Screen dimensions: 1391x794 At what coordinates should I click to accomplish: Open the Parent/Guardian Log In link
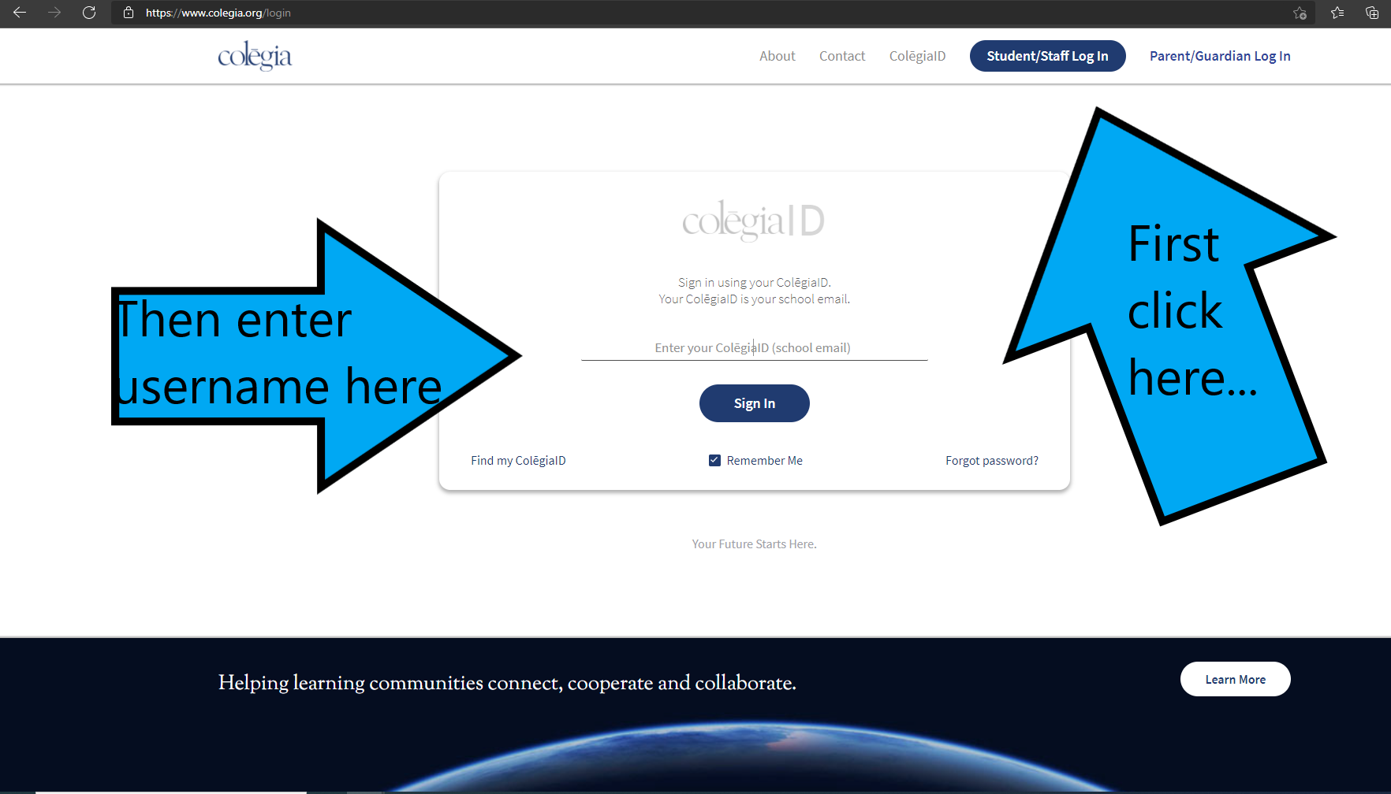click(x=1219, y=56)
